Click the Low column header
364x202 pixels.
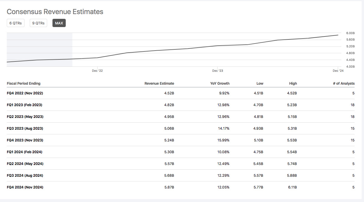[x=260, y=84]
